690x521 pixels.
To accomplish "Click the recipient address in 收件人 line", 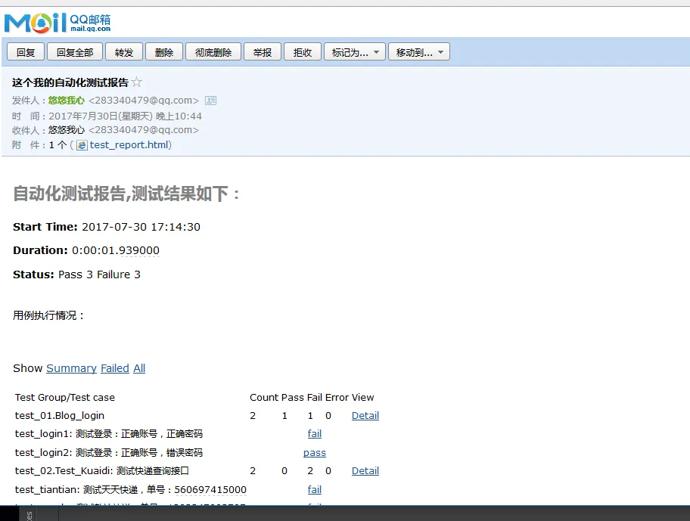I will [x=144, y=130].
